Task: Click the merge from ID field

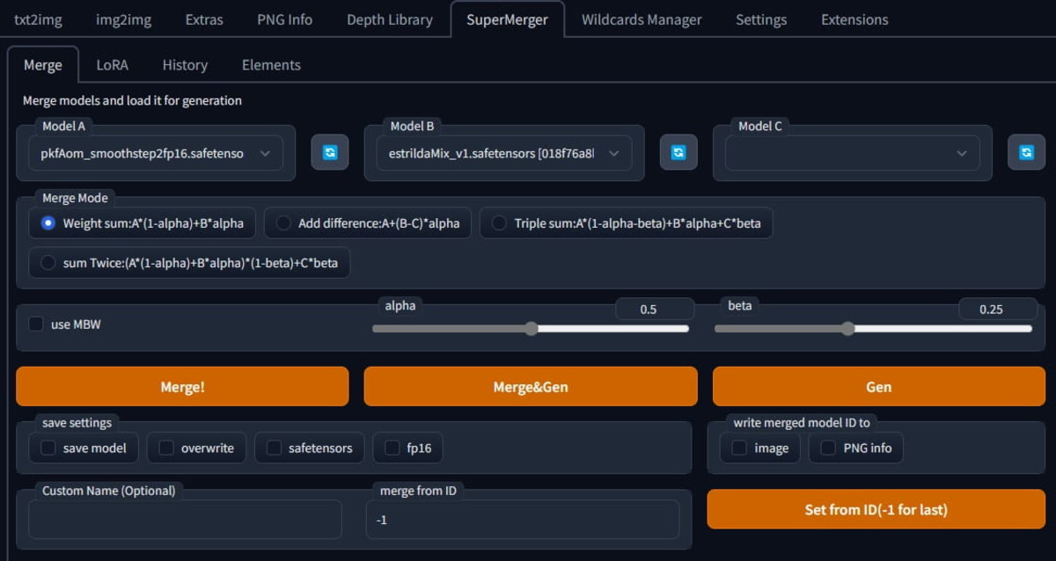Action: [523, 520]
